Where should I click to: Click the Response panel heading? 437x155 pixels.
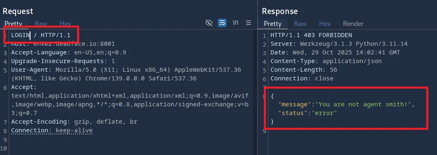coord(280,11)
